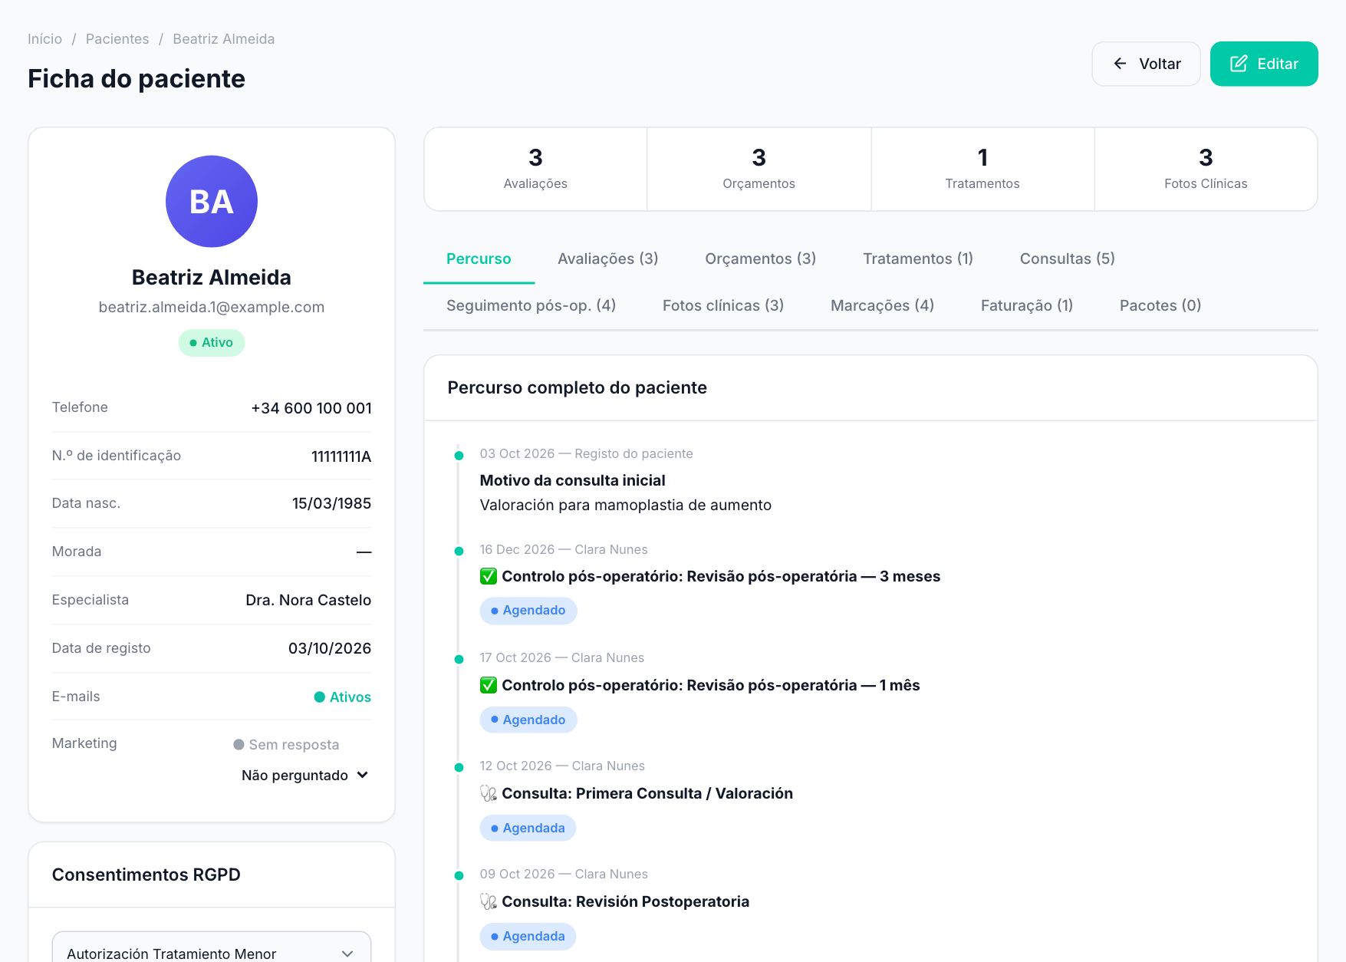Click the Fotos Clínicas summary card showing 3
The width and height of the screenshot is (1346, 962).
point(1206,170)
